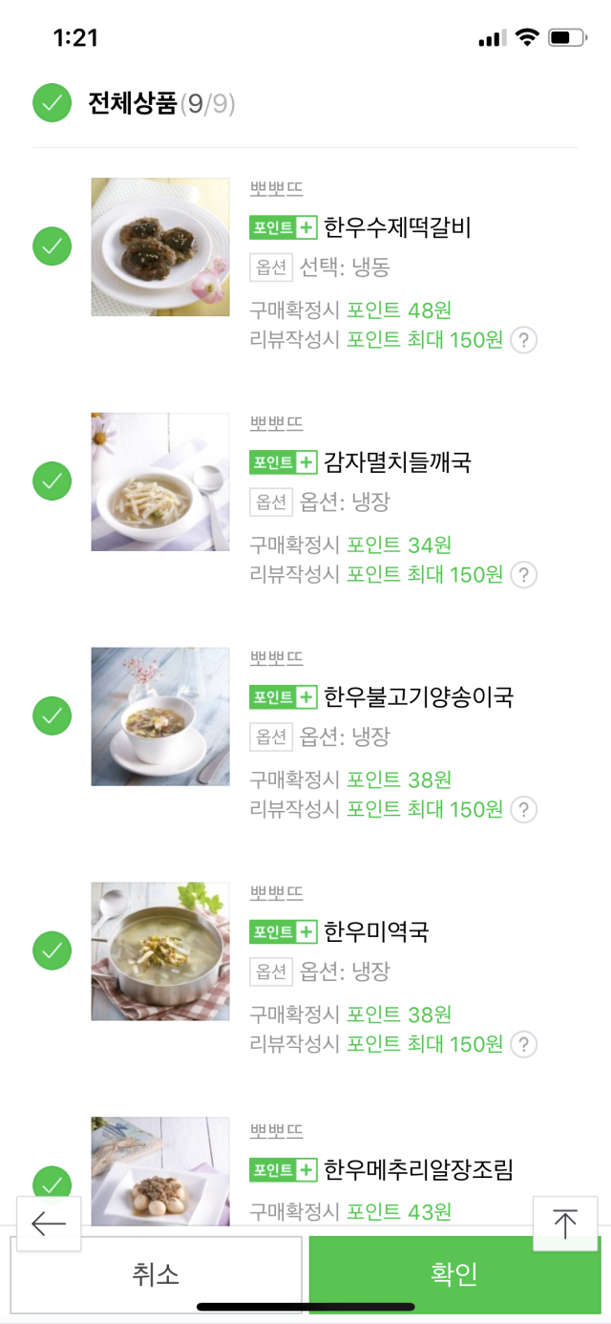Tap the 포인트+ badge beside 한우미역국

283,932
